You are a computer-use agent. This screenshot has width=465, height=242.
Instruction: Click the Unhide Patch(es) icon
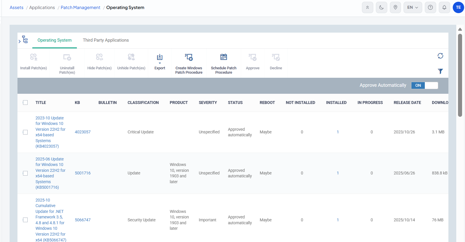[131, 57]
